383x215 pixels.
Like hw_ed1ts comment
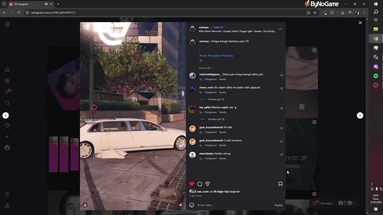coord(282,109)
